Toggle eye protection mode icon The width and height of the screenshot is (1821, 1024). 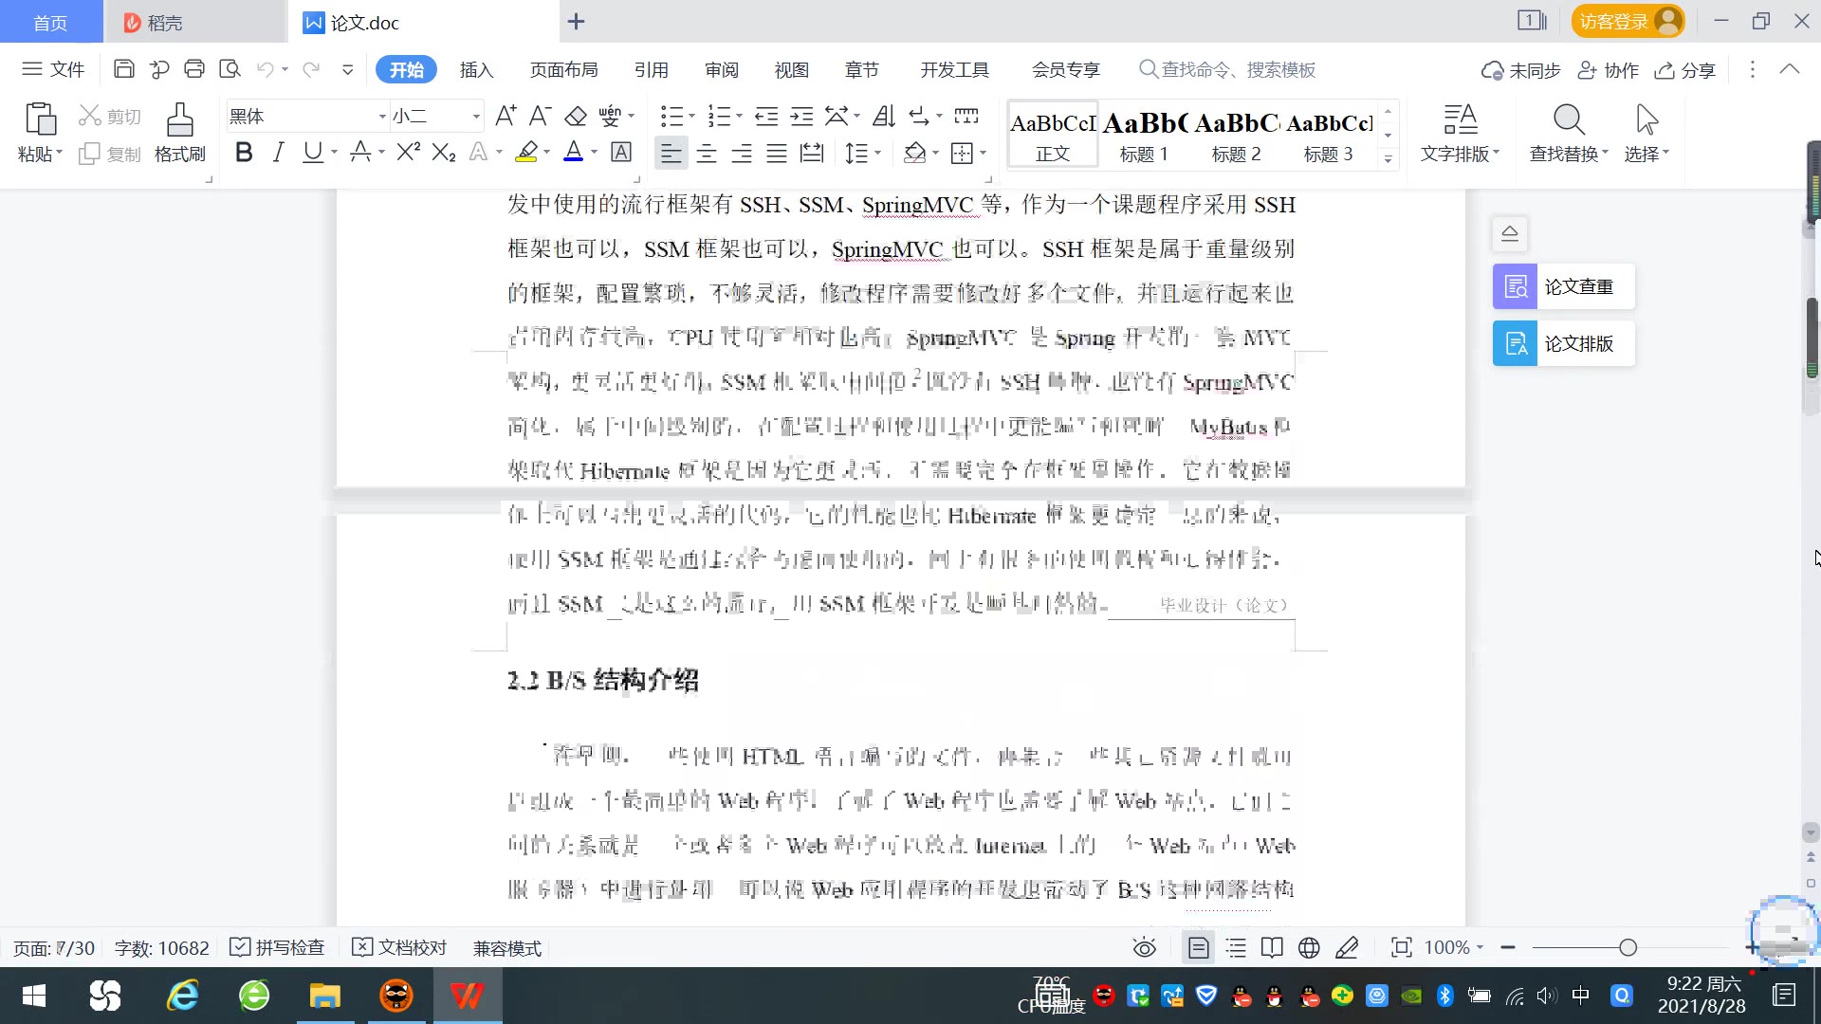point(1145,947)
